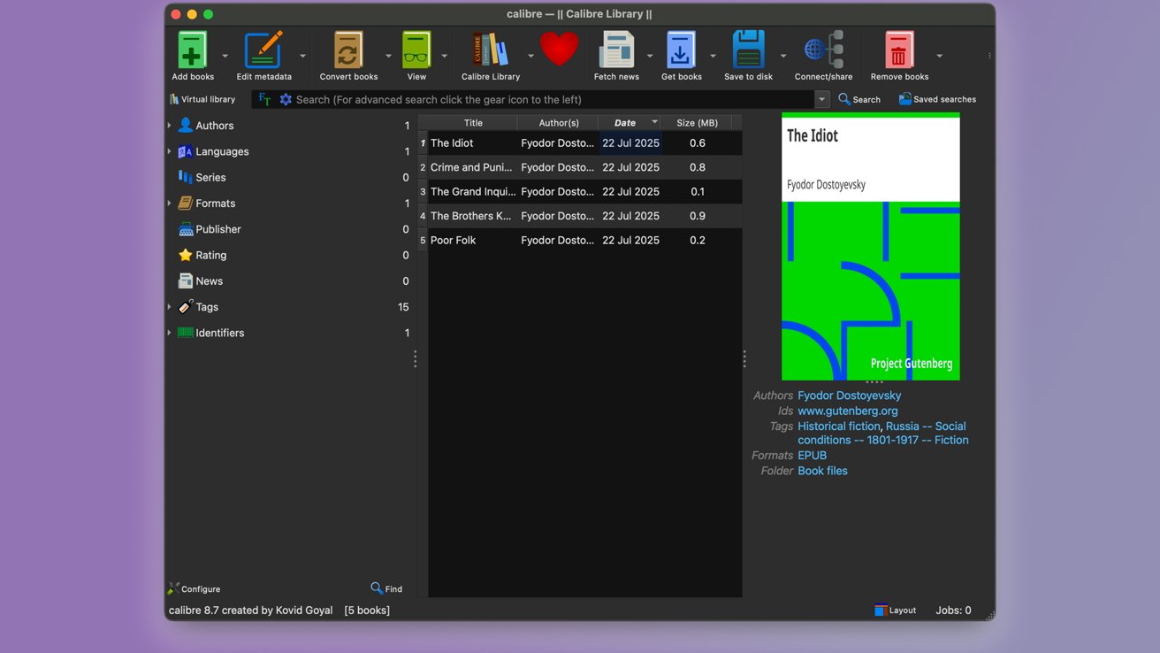Click the red heart donate icon
Viewport: 1160px width, 653px height.
pos(559,49)
